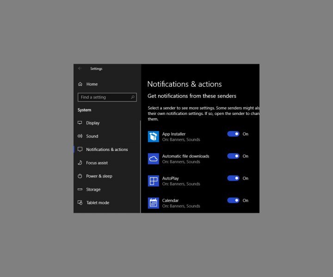Click the App Installer box icon
This screenshot has width=333, height=277.
(x=154, y=137)
